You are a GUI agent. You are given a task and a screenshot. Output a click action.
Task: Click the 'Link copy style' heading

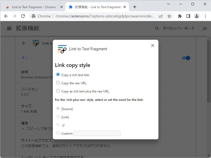pyautogui.click(x=73, y=65)
